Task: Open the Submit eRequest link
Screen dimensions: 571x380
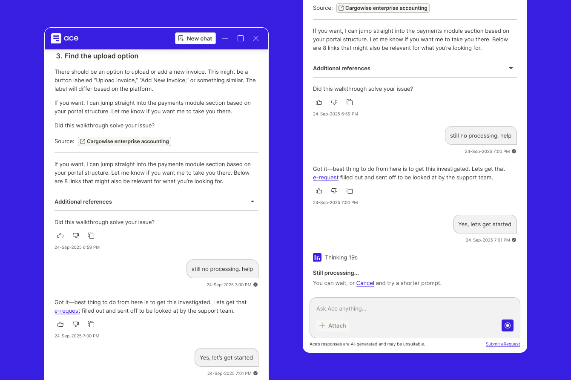Action: [503, 344]
